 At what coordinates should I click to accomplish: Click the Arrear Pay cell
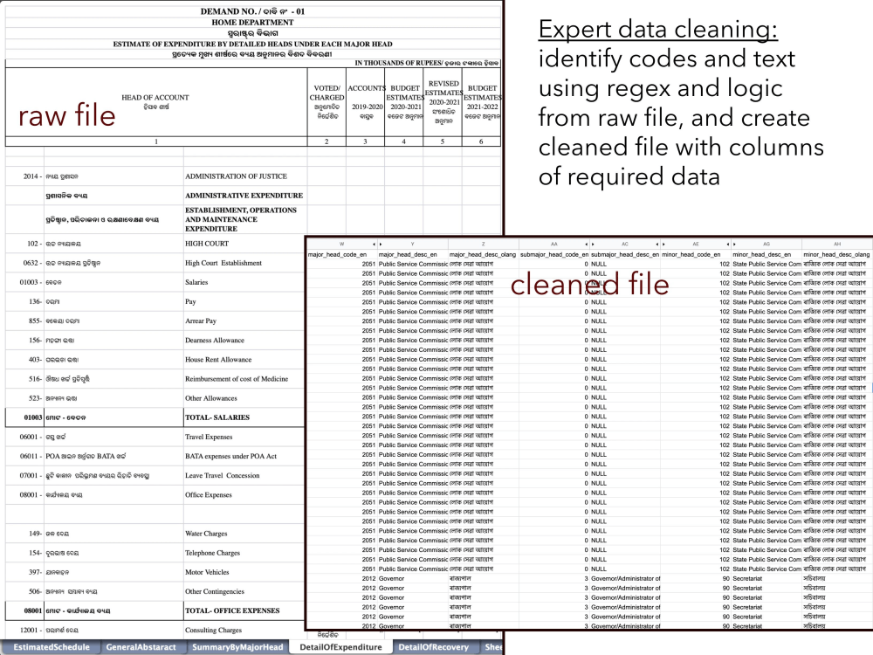(x=245, y=321)
